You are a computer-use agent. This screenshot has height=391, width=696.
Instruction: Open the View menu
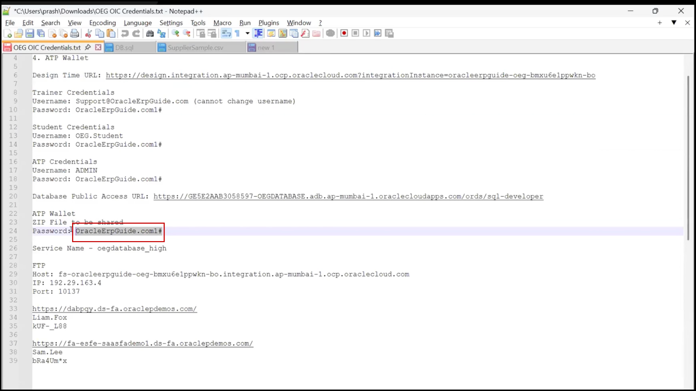click(75, 23)
